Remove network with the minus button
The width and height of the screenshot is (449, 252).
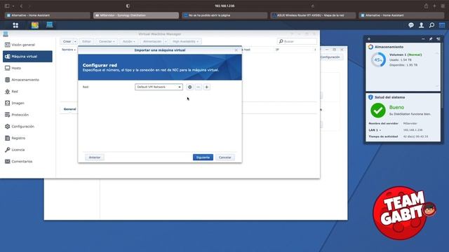pos(198,87)
